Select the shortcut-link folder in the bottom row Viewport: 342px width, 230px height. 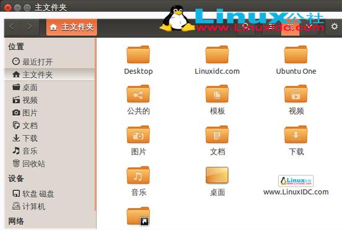click(138, 216)
